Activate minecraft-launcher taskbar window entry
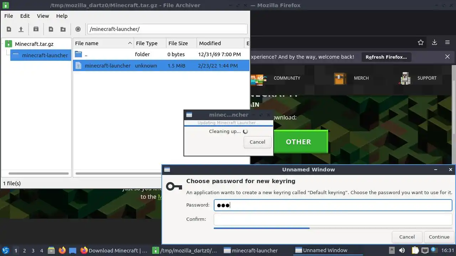 [x=251, y=251]
